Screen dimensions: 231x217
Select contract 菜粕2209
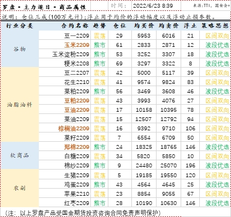click(77, 92)
